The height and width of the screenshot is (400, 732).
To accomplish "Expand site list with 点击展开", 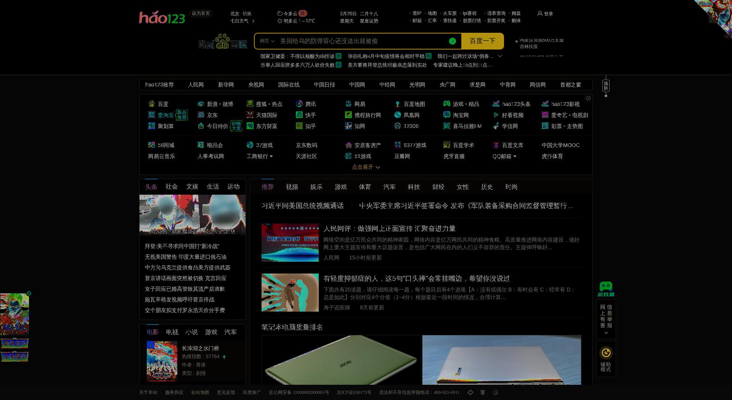I will pyautogui.click(x=366, y=167).
